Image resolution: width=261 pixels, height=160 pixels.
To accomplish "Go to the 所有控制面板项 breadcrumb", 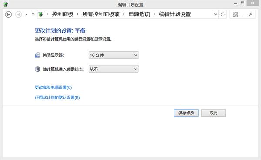I will coord(101,14).
